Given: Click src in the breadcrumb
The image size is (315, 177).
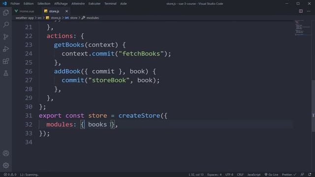Looking at the screenshot, I should pyautogui.click(x=39, y=18).
